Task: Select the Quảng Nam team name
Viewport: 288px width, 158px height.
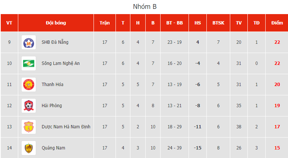Action: tap(53, 148)
